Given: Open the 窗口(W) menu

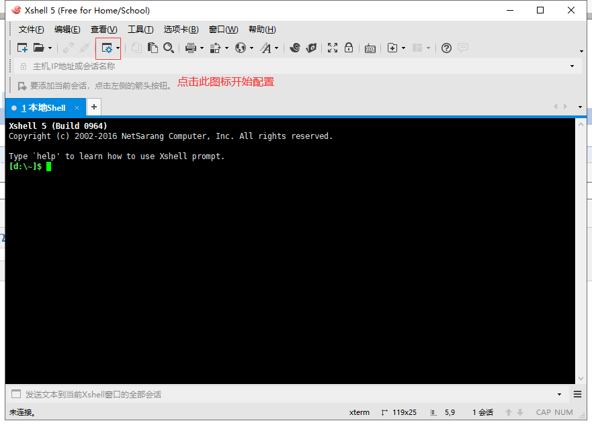Looking at the screenshot, I should pos(224,30).
